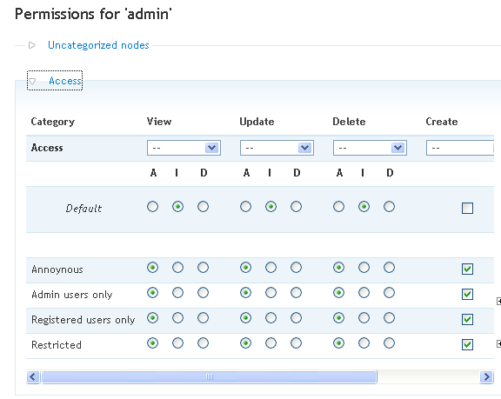Set Admin users only Delete to Ignore

pos(364,292)
